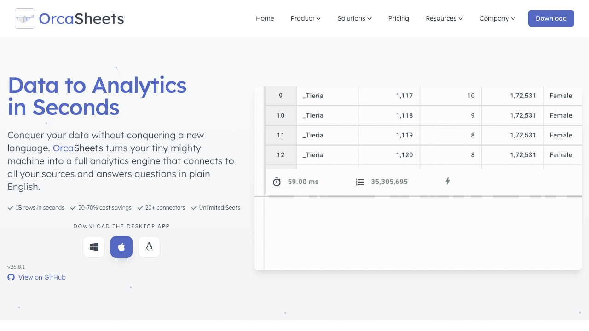Click the 1B rows in seconds text

tap(40, 208)
